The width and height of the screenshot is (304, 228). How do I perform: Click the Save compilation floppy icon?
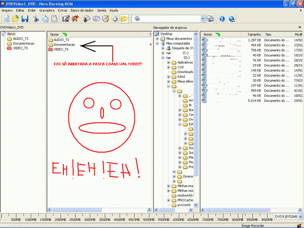(25, 19)
